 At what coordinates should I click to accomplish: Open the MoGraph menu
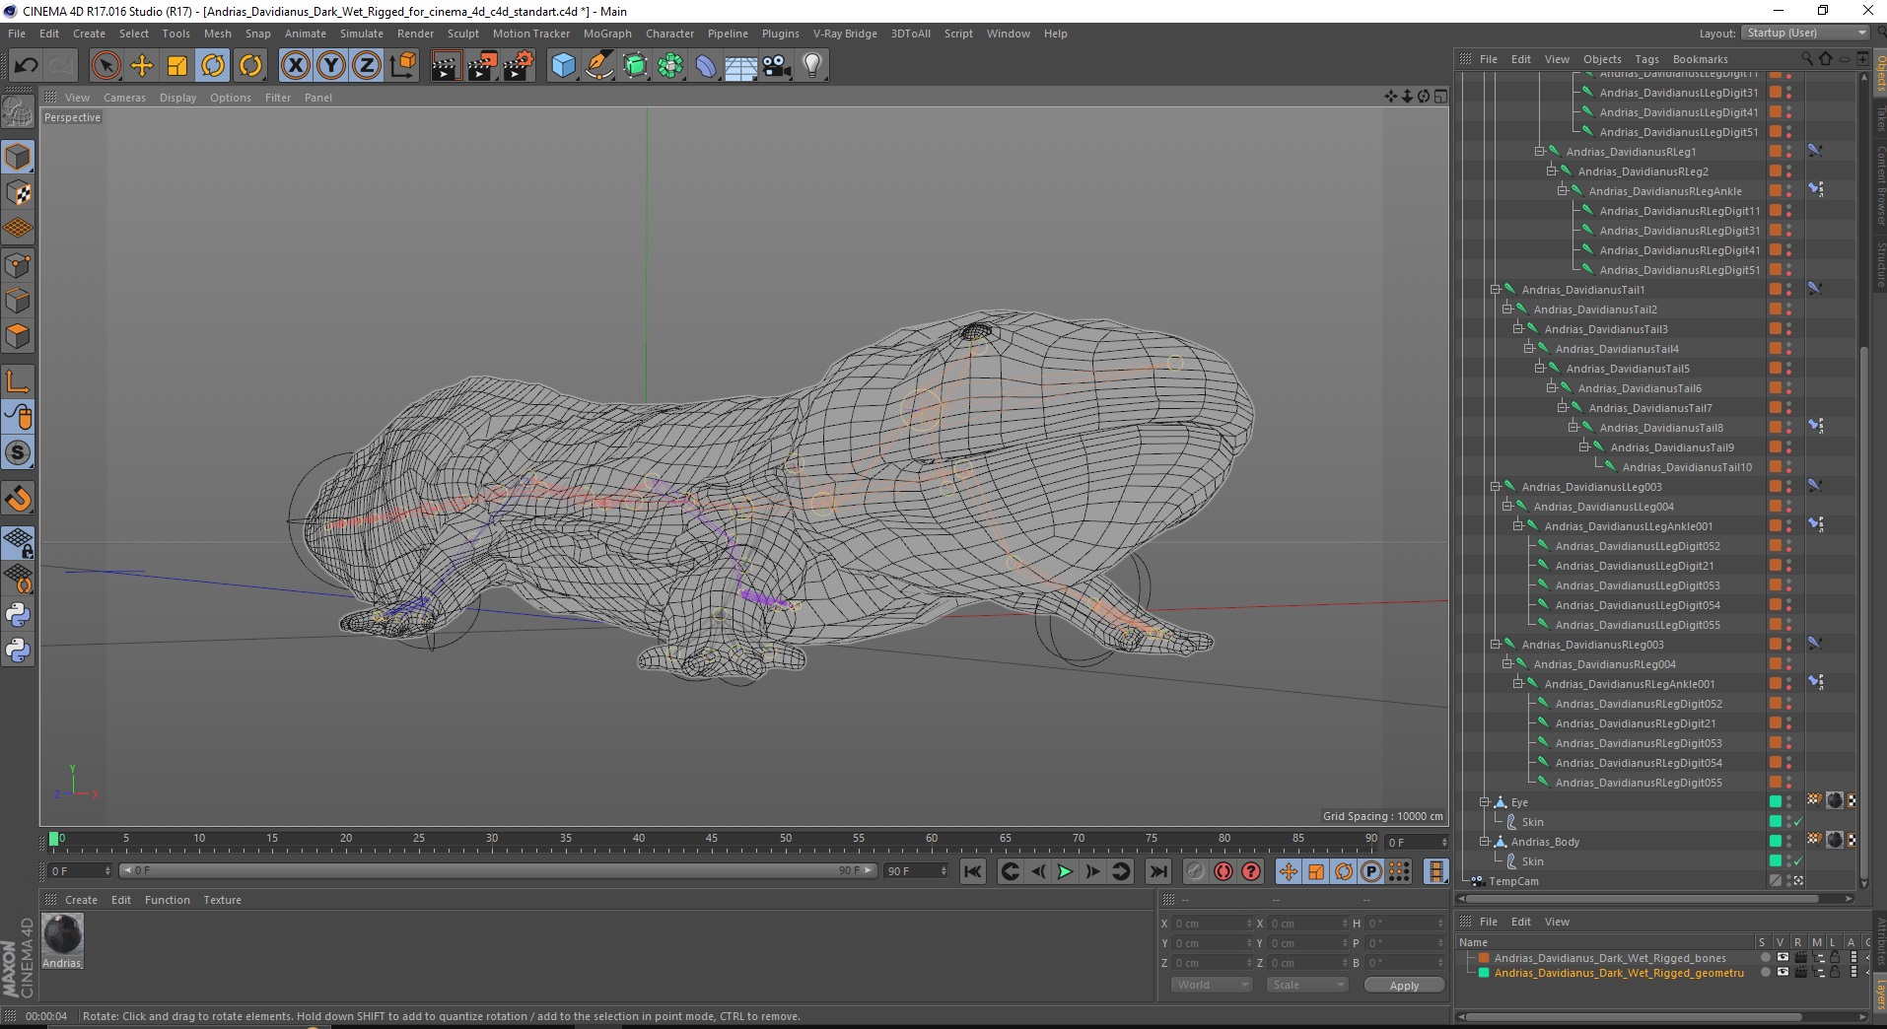coord(606,34)
